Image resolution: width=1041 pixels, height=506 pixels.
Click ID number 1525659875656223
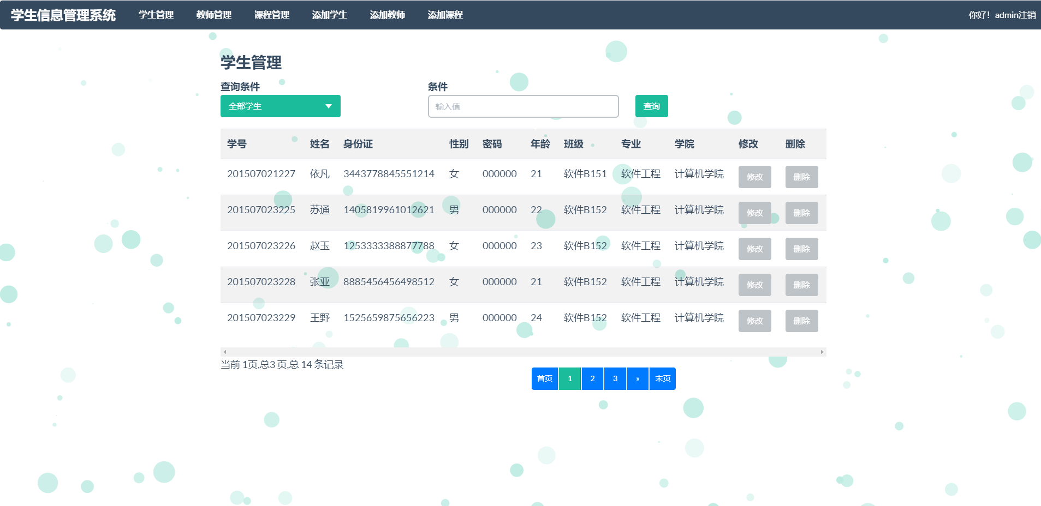tap(389, 317)
